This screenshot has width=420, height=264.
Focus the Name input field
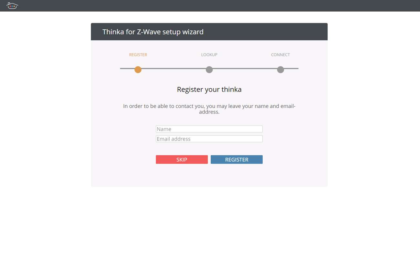click(209, 129)
